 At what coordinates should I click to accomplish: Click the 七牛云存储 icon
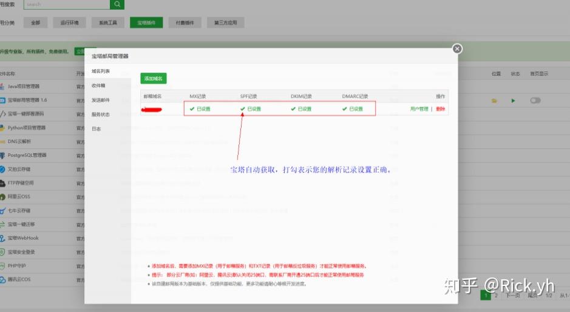(x=2, y=210)
